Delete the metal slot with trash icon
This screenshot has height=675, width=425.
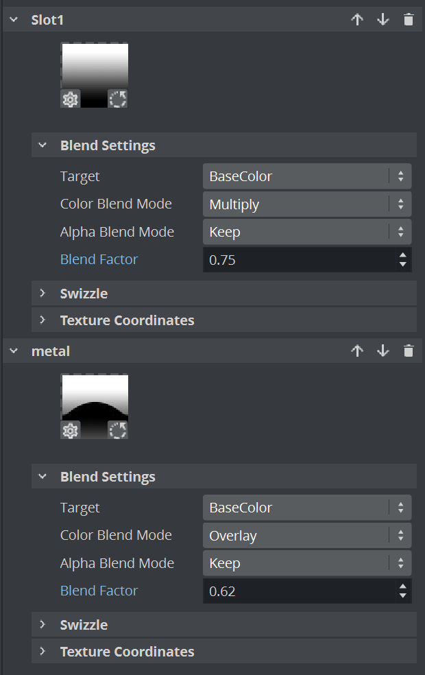[x=409, y=351]
